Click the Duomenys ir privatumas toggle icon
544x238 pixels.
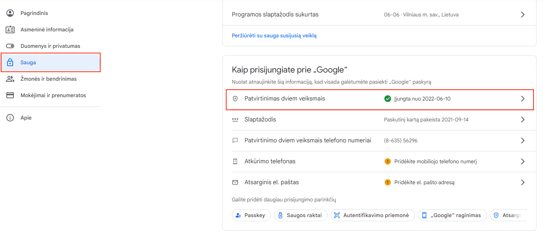point(10,46)
